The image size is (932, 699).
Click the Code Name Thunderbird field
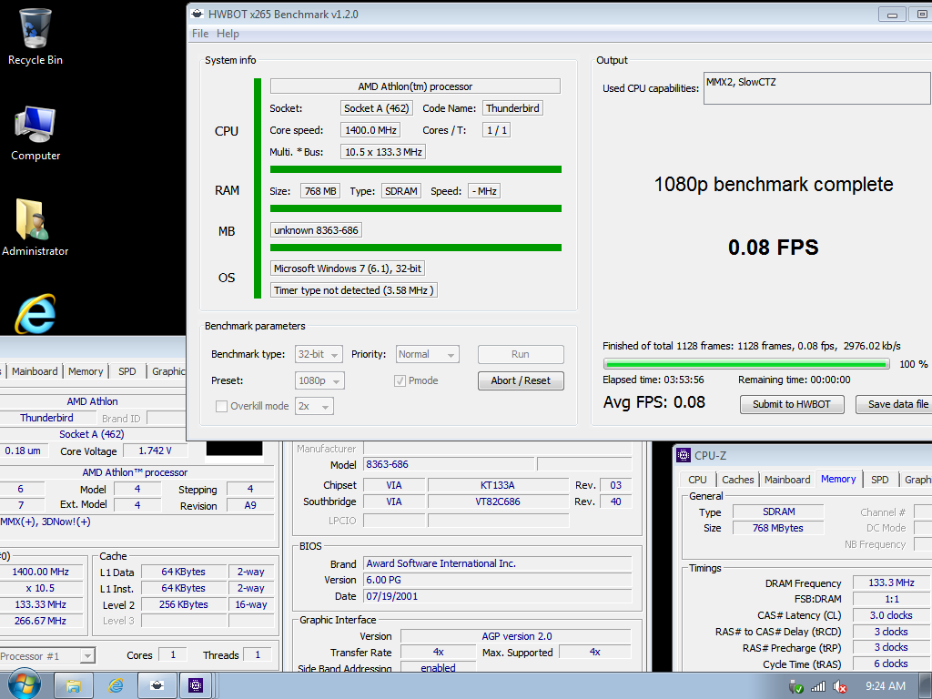point(512,108)
